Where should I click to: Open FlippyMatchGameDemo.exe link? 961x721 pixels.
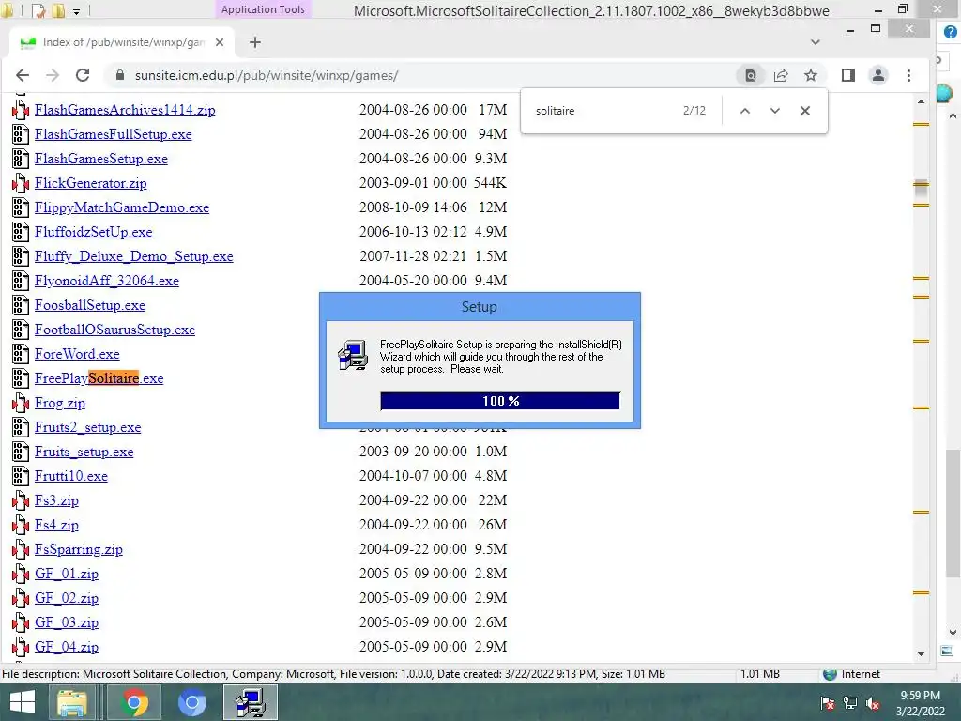(x=122, y=207)
